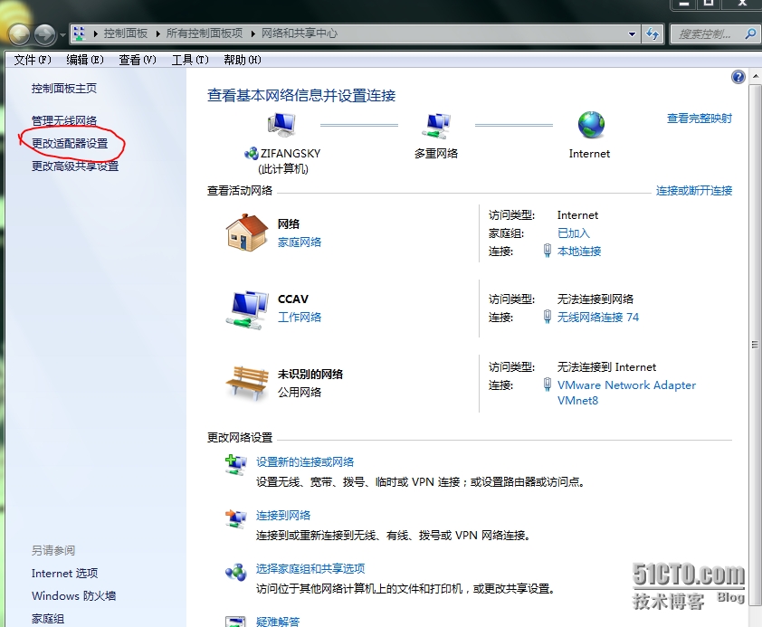Open VMware Network Adapter VMnet8 link
The image size is (762, 627).
[626, 393]
